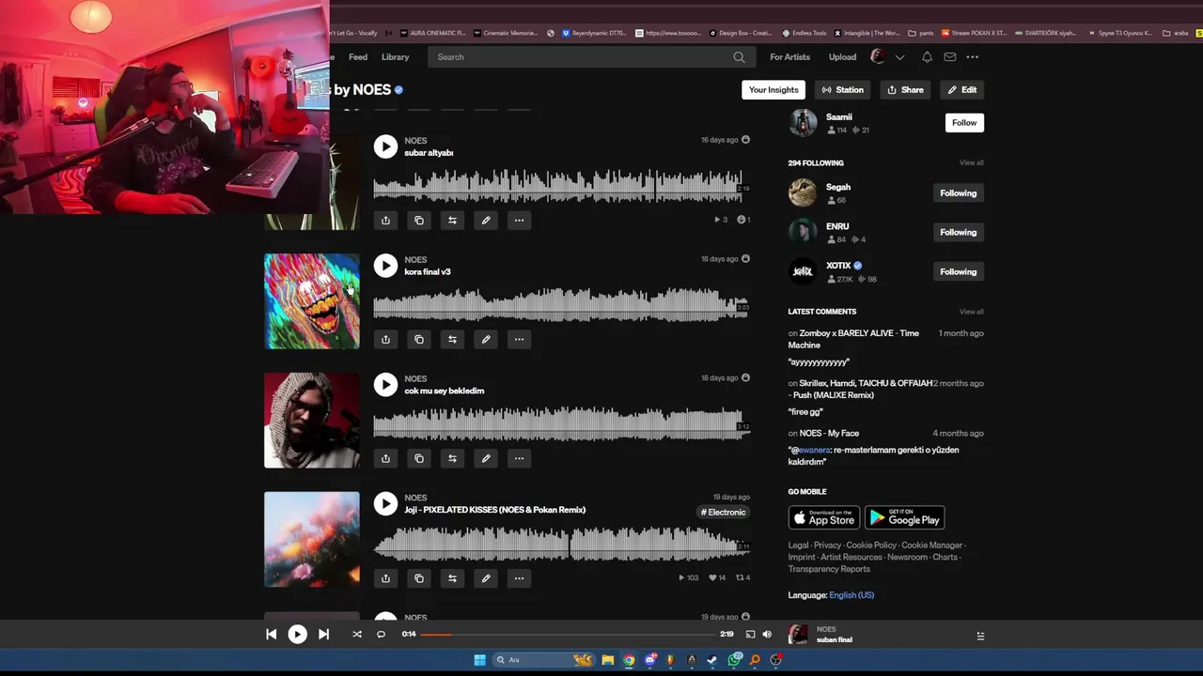Toggle shuffle in the player bar
This screenshot has height=676, width=1203.
[357, 635]
